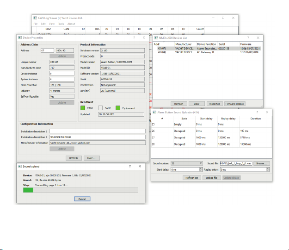Click the Installation description 2 field
Viewport: 289px width, 250px height.
[x=98, y=137]
